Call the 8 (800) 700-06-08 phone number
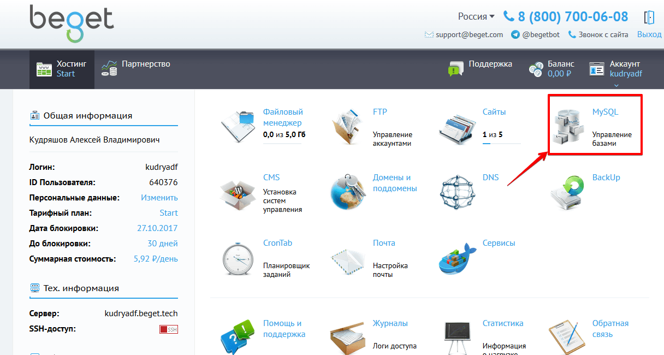Viewport: 664px width, 355px height. (573, 17)
